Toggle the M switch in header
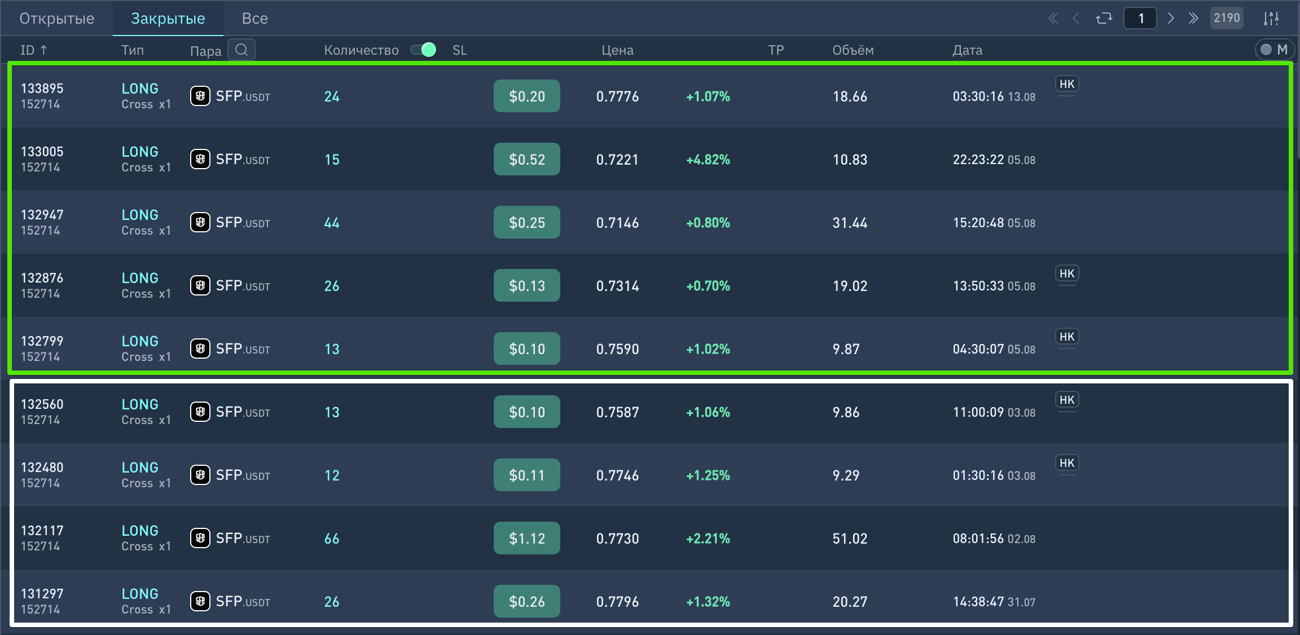 click(1274, 50)
